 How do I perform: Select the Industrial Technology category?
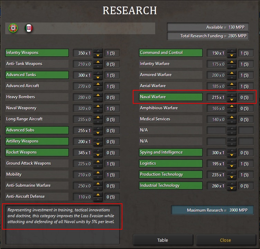(171, 186)
